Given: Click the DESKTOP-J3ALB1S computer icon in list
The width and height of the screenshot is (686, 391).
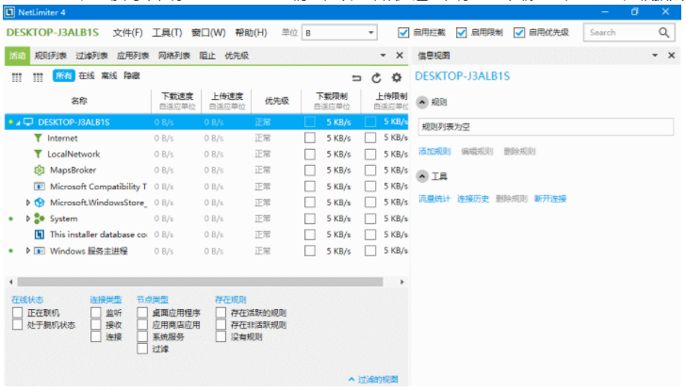Looking at the screenshot, I should click(x=28, y=122).
